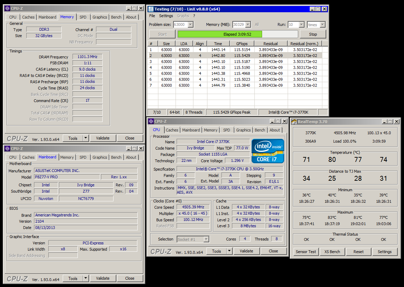Click the Residual (norm.) column header
Viewport: 404px width, 287px height.
304,44
